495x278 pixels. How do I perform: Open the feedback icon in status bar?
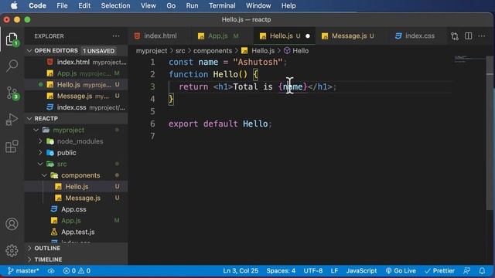(467, 271)
